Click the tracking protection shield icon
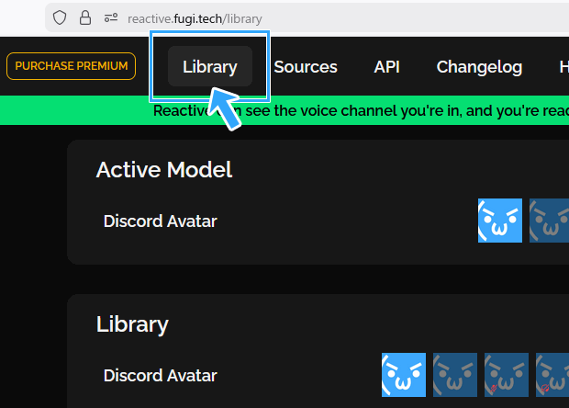 click(61, 17)
